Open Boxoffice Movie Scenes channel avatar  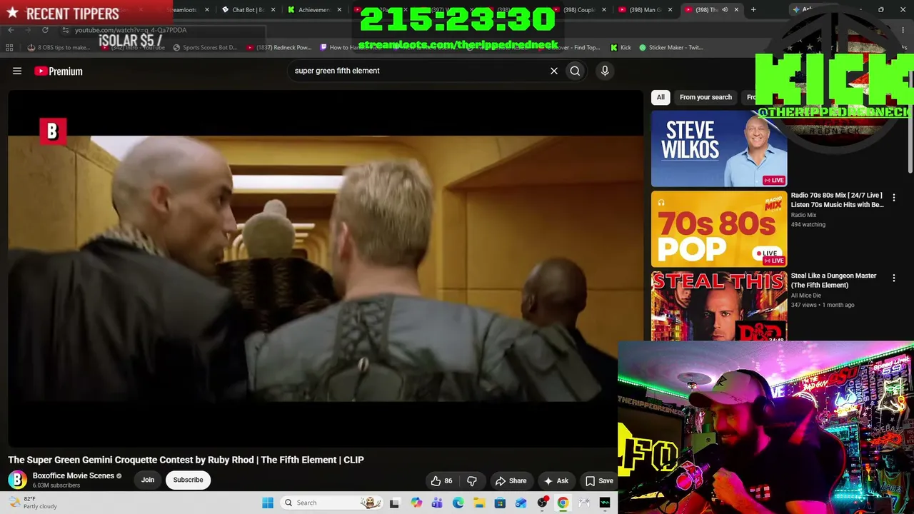point(18,480)
